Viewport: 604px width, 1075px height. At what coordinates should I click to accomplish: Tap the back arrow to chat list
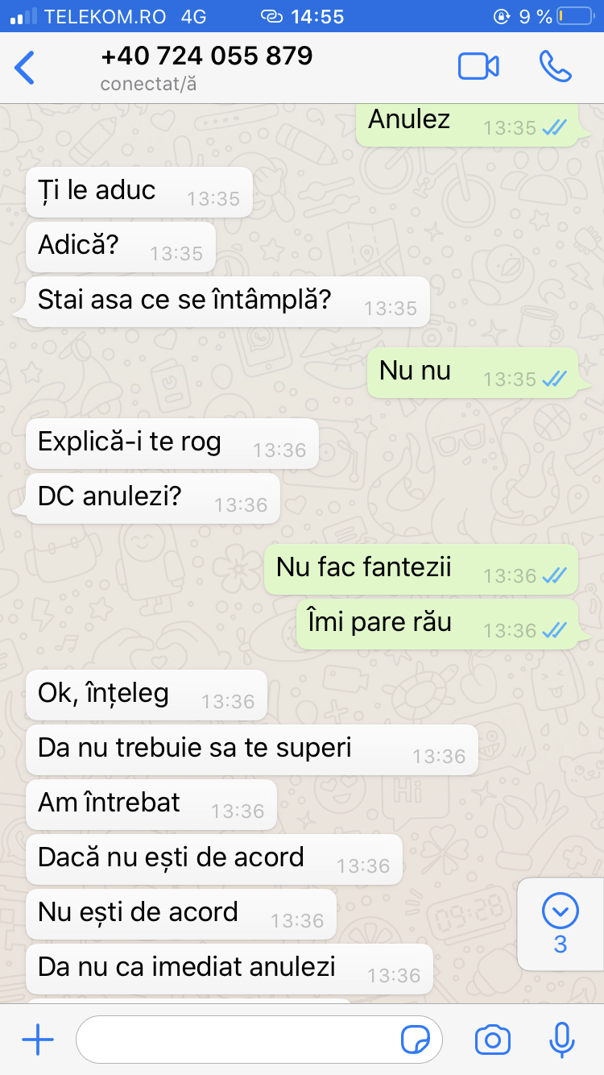(x=25, y=68)
